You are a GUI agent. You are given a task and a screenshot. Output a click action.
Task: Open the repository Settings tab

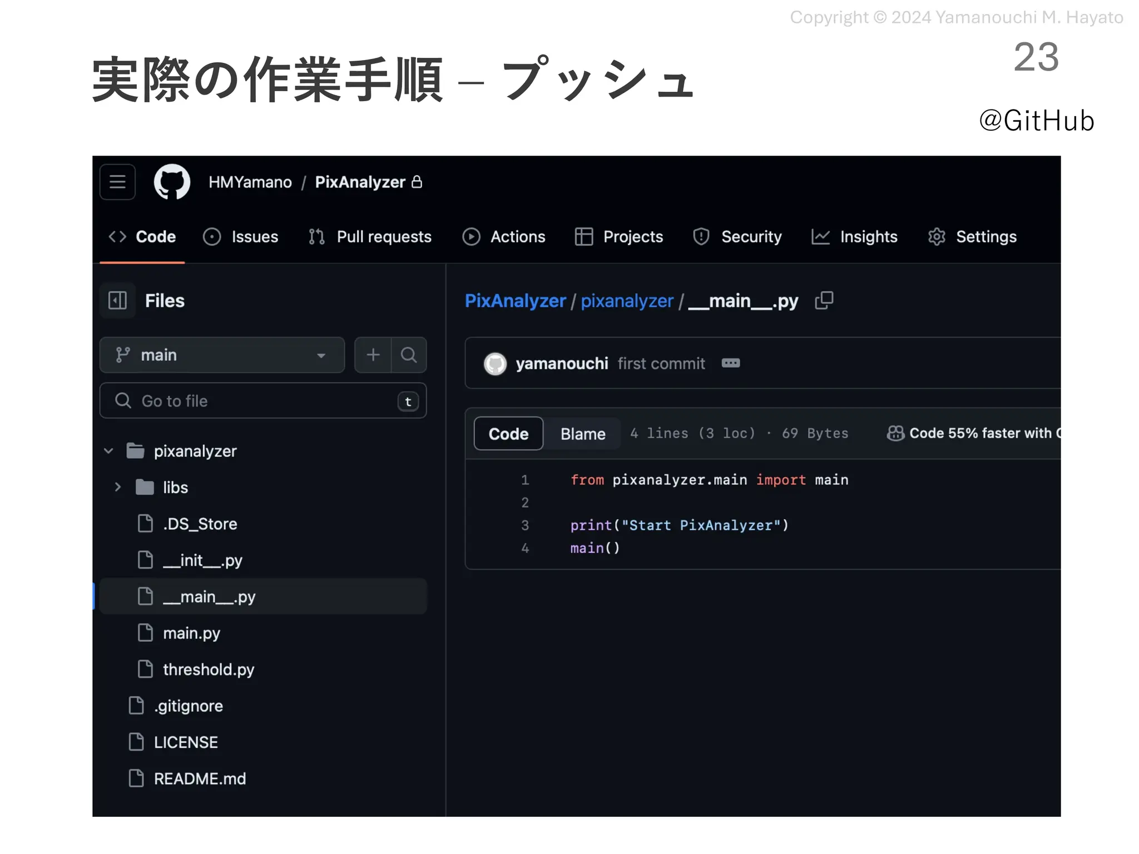(972, 237)
